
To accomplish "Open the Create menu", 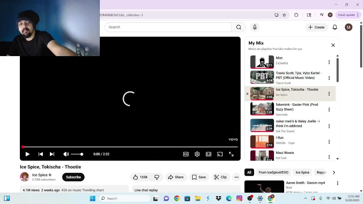I will (x=316, y=27).
